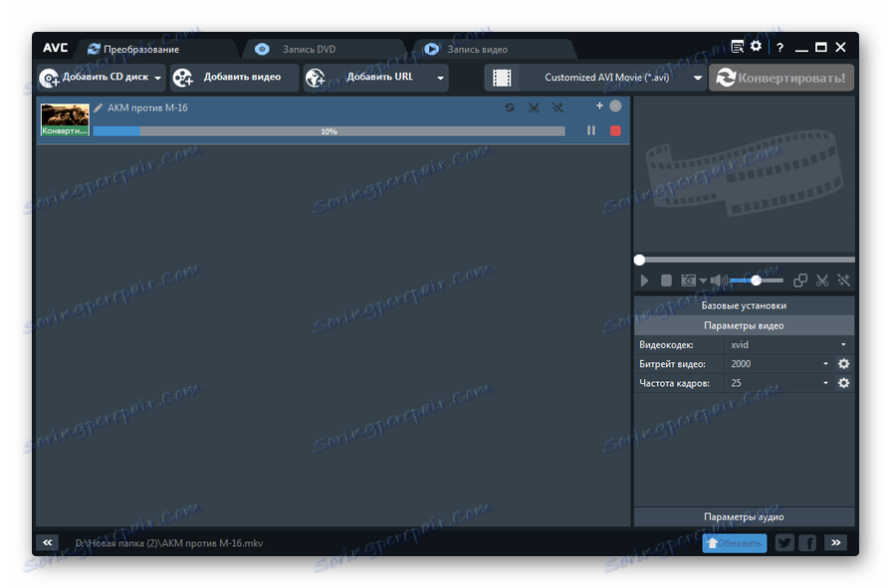Open Facebook share icon
891x588 pixels.
[807, 543]
